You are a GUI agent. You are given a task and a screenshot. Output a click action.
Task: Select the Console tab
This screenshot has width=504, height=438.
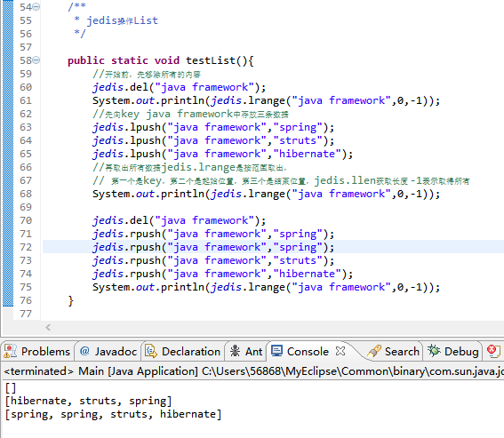coord(308,351)
